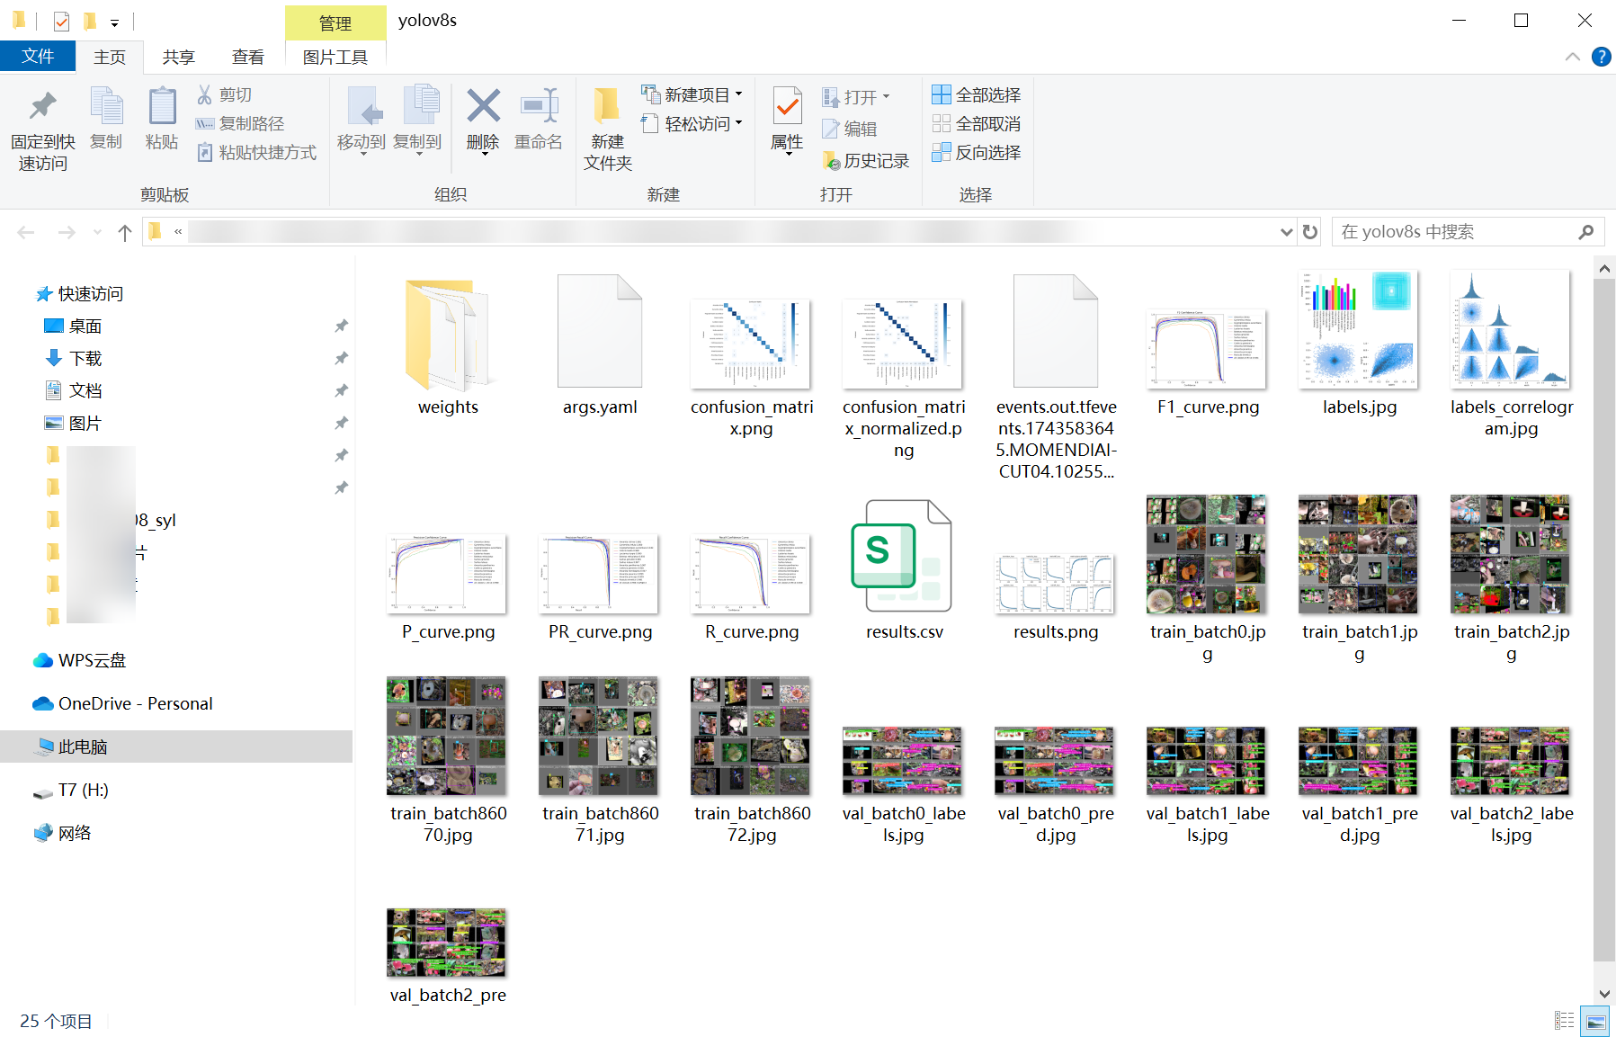Click the Delete (删除) red X icon
Image resolution: width=1616 pixels, height=1037 pixels.
[483, 106]
